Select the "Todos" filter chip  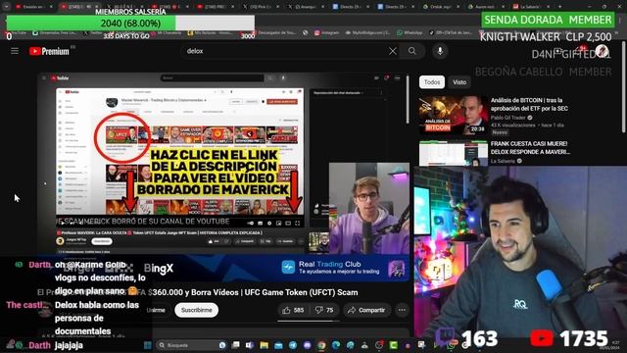click(432, 82)
